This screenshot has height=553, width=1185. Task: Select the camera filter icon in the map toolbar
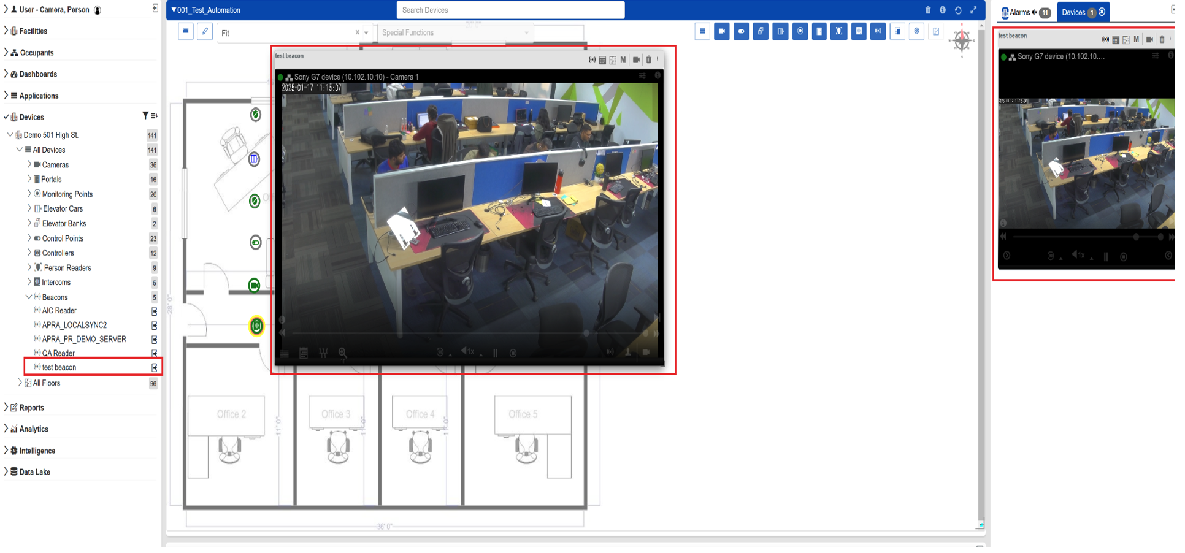(x=722, y=32)
